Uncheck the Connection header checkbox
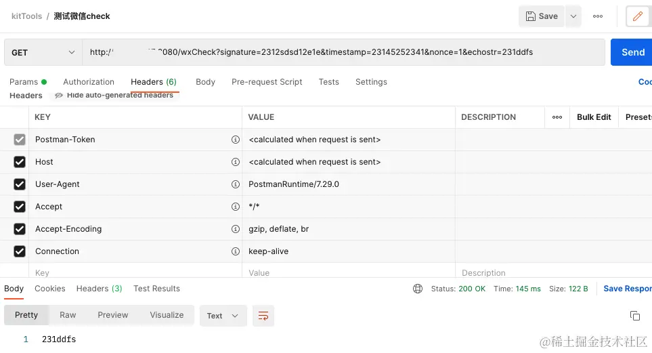 tap(20, 251)
